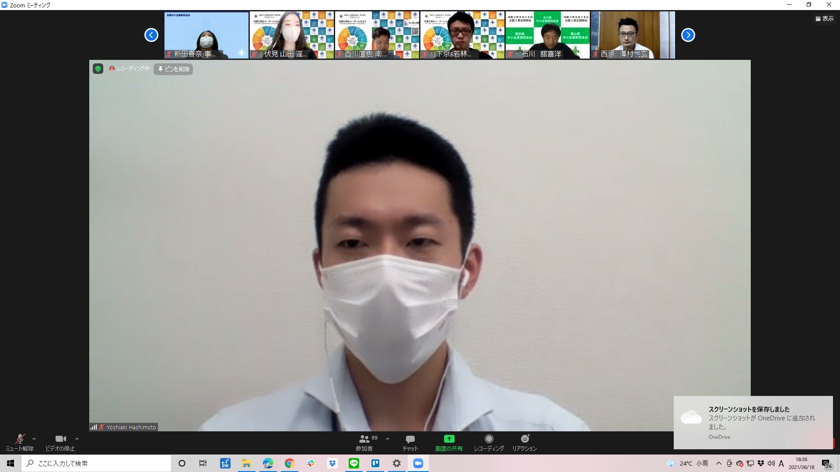This screenshot has width=840, height=472.
Task: Select 伏見 山田 participant thumbnail
Action: (292, 35)
